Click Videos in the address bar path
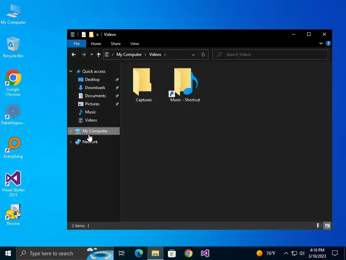 tap(155, 55)
